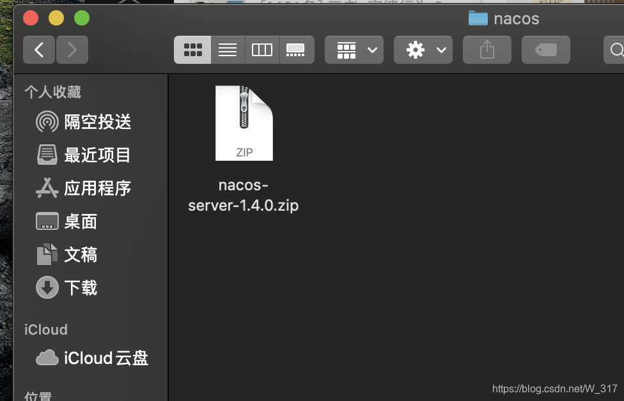Screen dimensions: 624x401
Task: Switch to column view
Action: 262,50
